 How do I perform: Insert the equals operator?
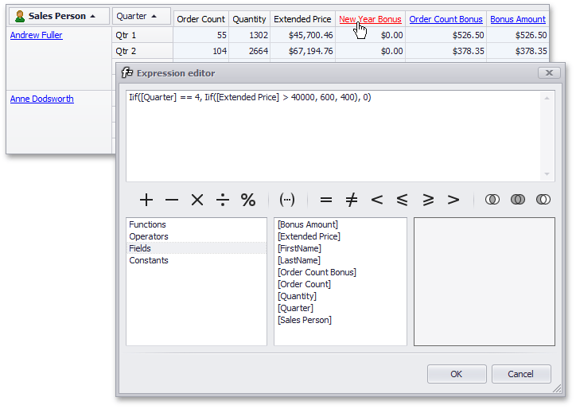pyautogui.click(x=325, y=200)
